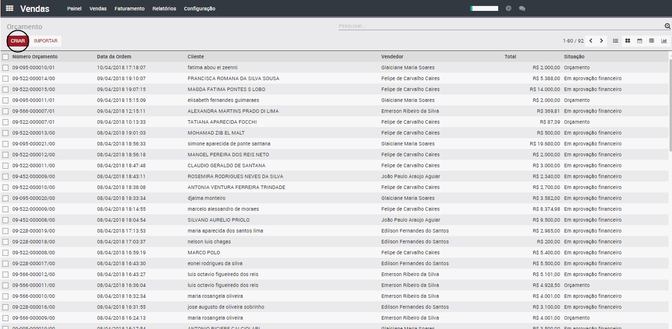Open the Configuração menu
This screenshot has height=329, width=672.
click(x=200, y=8)
